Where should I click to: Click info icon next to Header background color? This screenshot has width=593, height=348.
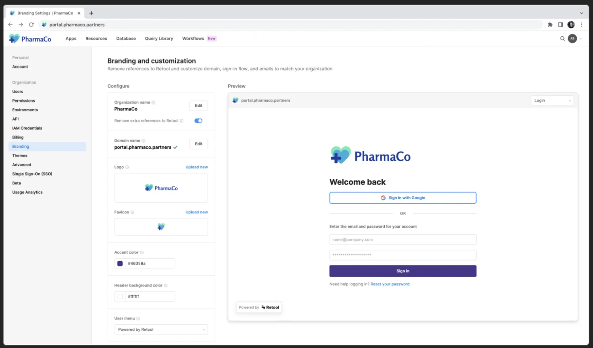(166, 285)
